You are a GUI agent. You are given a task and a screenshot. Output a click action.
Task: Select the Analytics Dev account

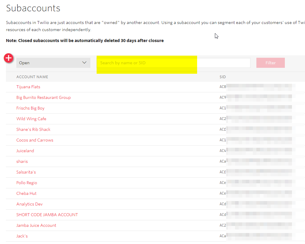(29, 204)
